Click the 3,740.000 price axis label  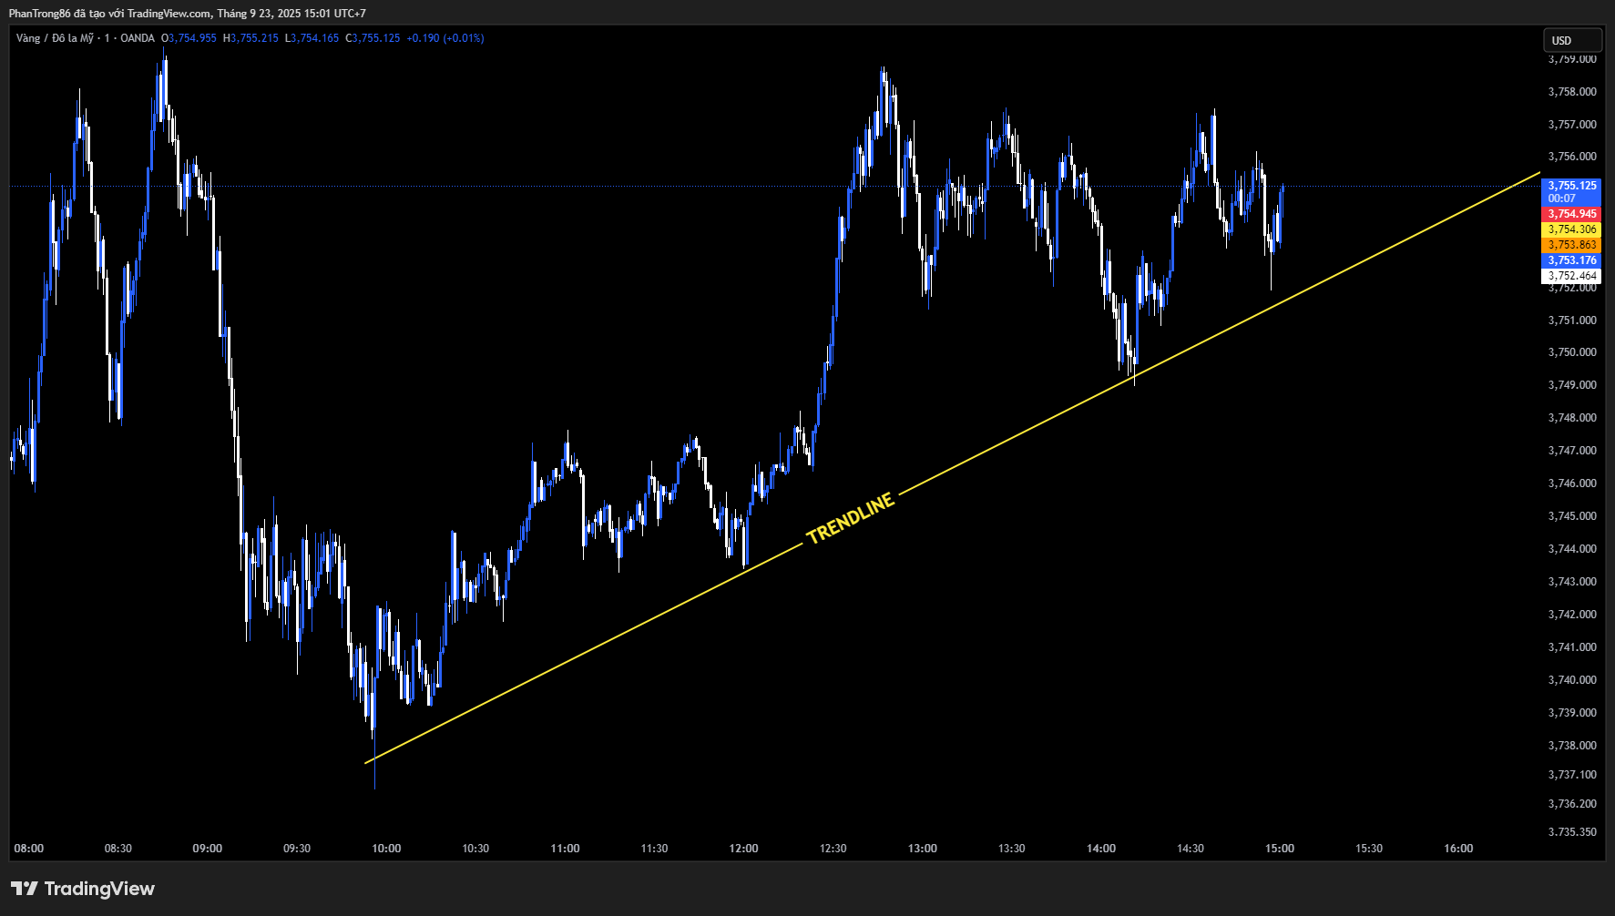[x=1572, y=680]
